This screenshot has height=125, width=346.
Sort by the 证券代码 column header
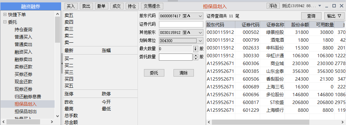(248, 25)
